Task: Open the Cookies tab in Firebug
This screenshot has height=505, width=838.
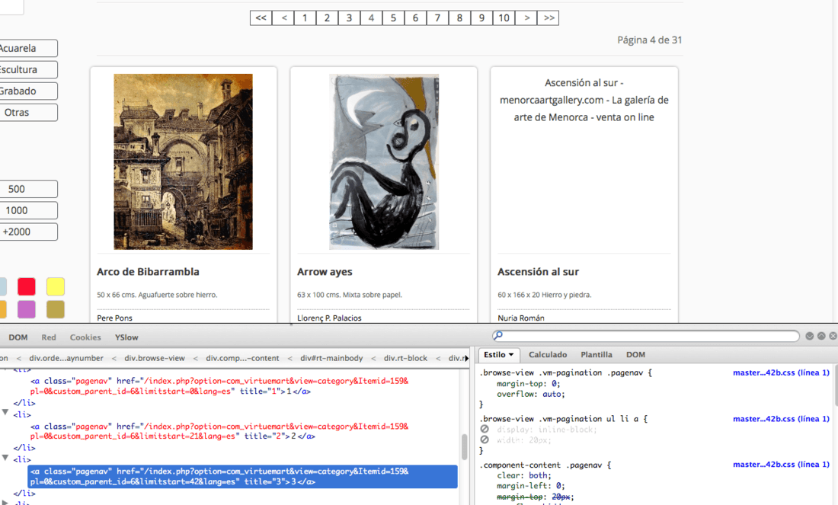Action: [85, 337]
